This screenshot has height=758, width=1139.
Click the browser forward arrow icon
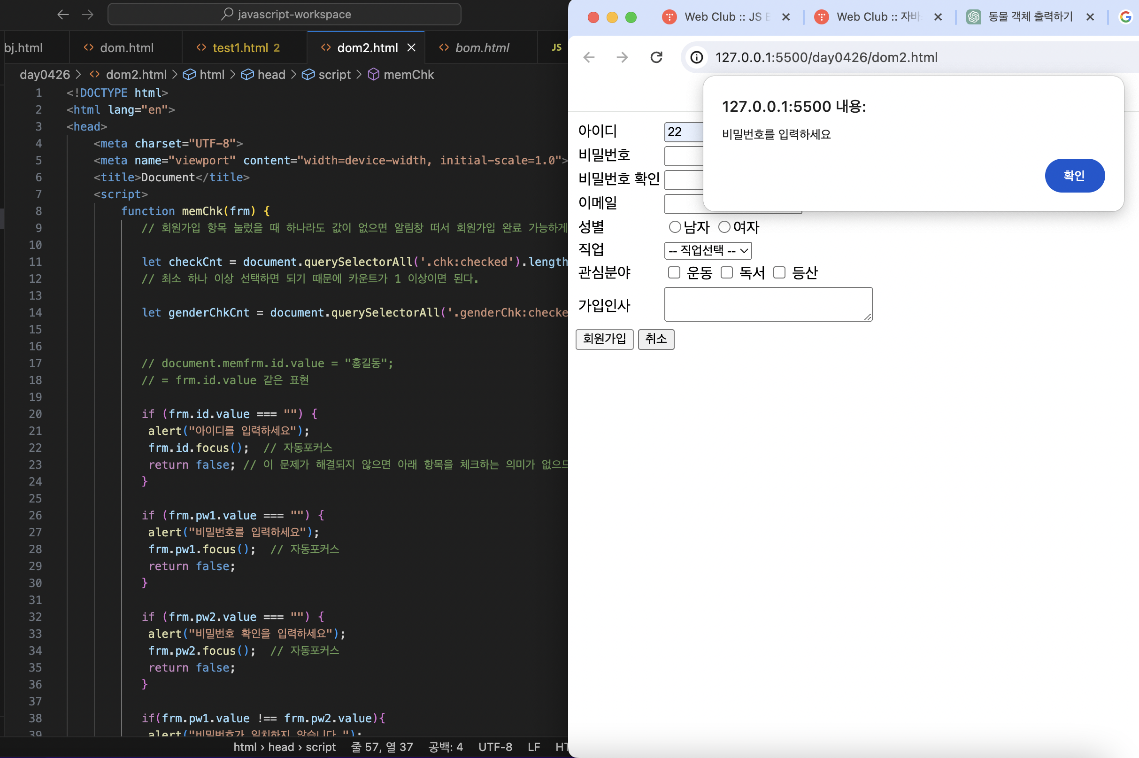tap(622, 57)
